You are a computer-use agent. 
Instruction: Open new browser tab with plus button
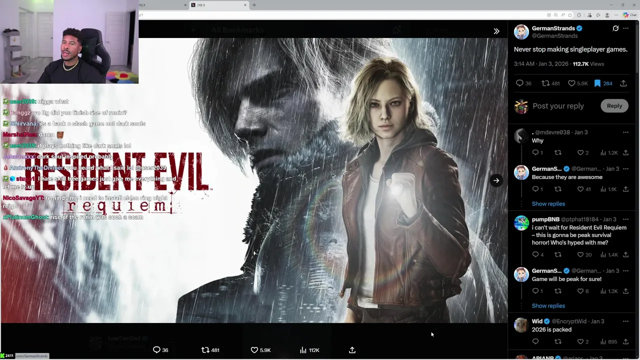[x=254, y=5]
